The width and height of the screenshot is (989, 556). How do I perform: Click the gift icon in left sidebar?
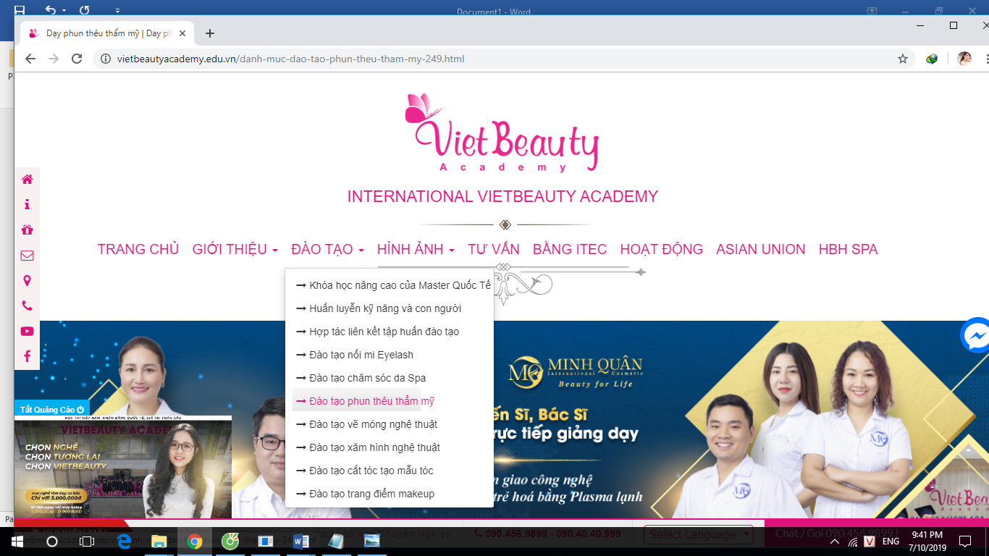(x=27, y=230)
